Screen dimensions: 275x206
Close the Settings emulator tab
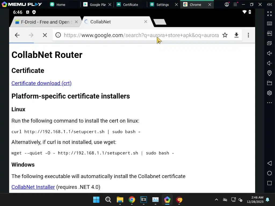tap(176, 5)
